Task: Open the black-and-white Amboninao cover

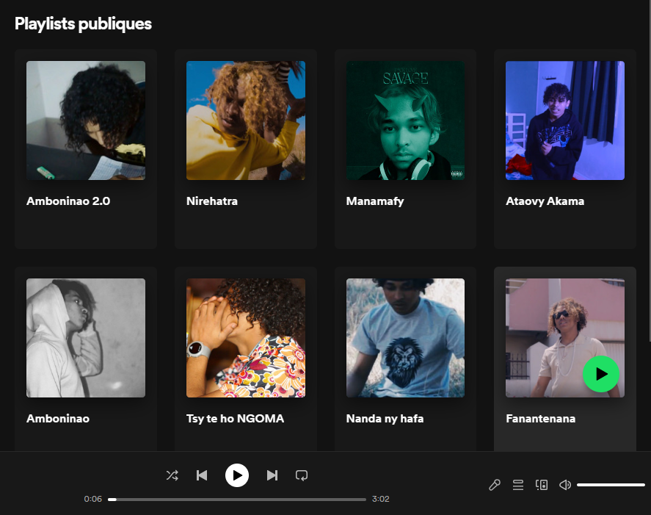Action: [86, 338]
